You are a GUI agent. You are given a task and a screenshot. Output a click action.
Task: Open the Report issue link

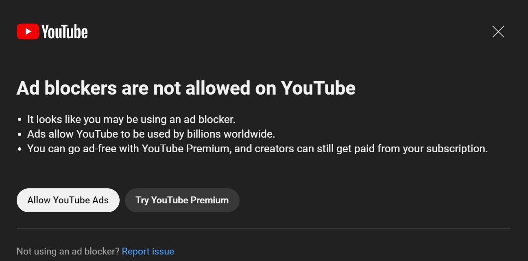[148, 251]
